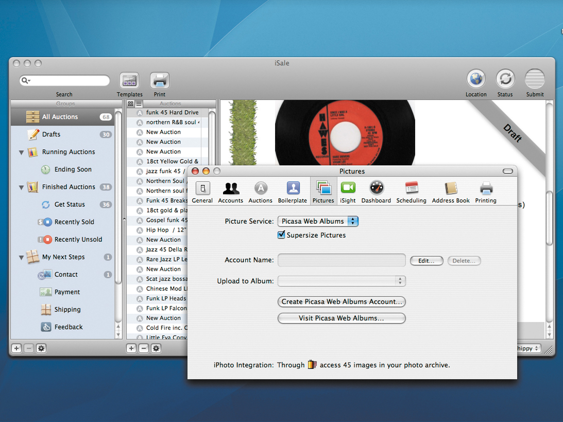Screen dimensions: 563x422
Task: Collapse the Running Auctions group
Action: point(21,152)
